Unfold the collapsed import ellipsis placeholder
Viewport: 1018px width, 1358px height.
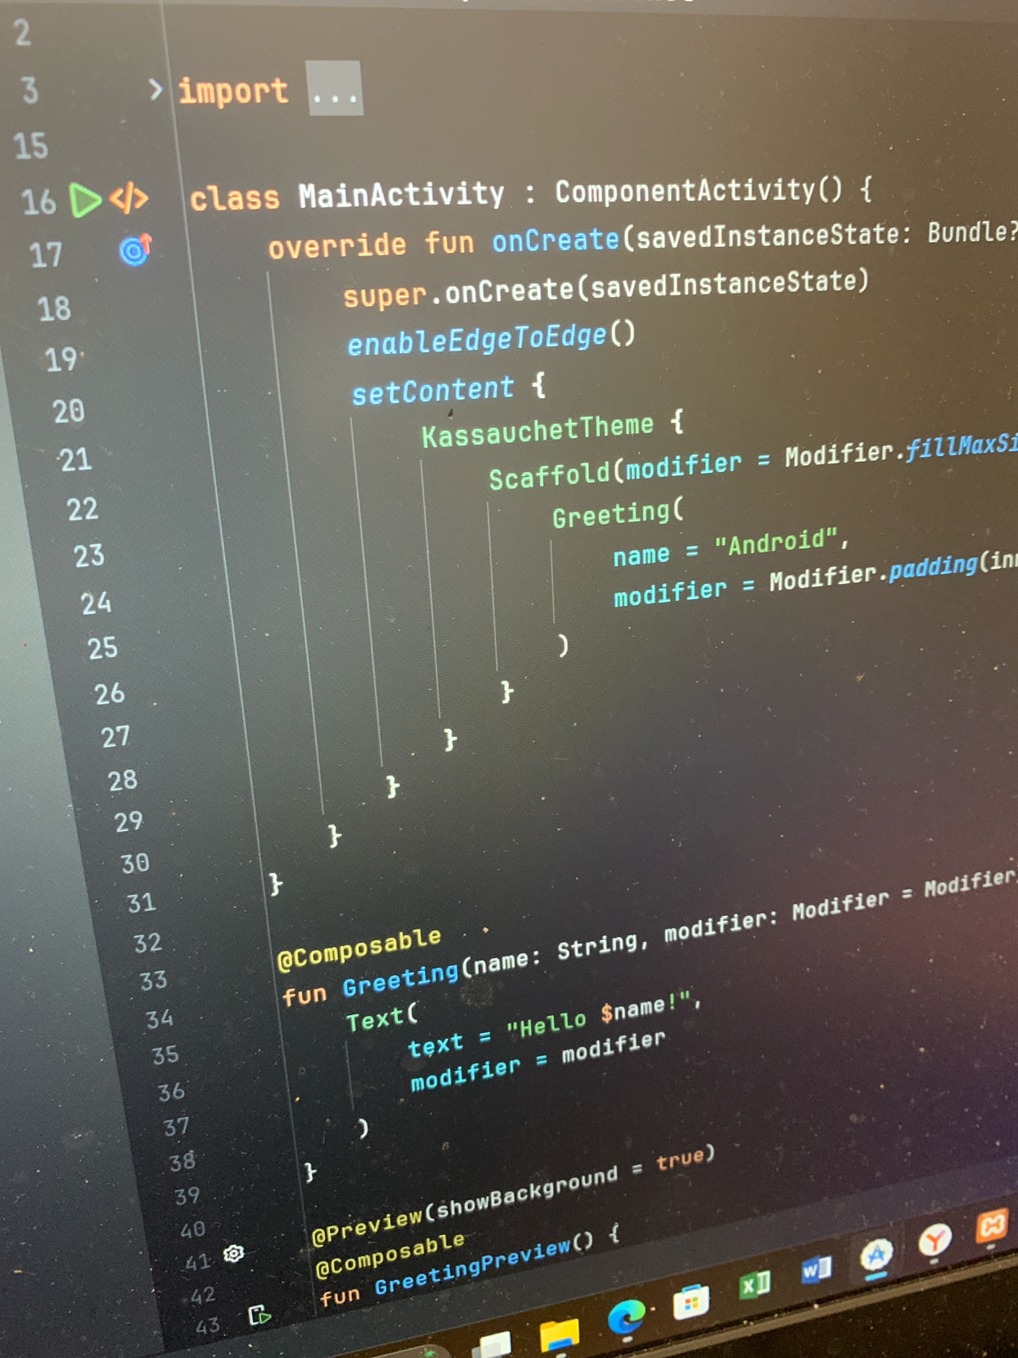[334, 89]
